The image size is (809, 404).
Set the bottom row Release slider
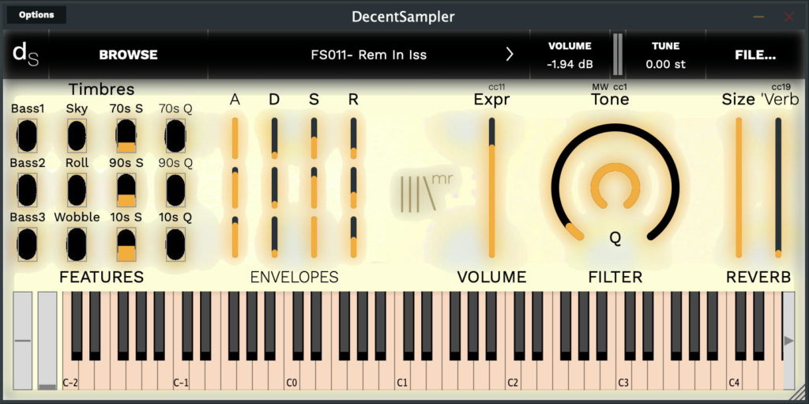click(353, 236)
